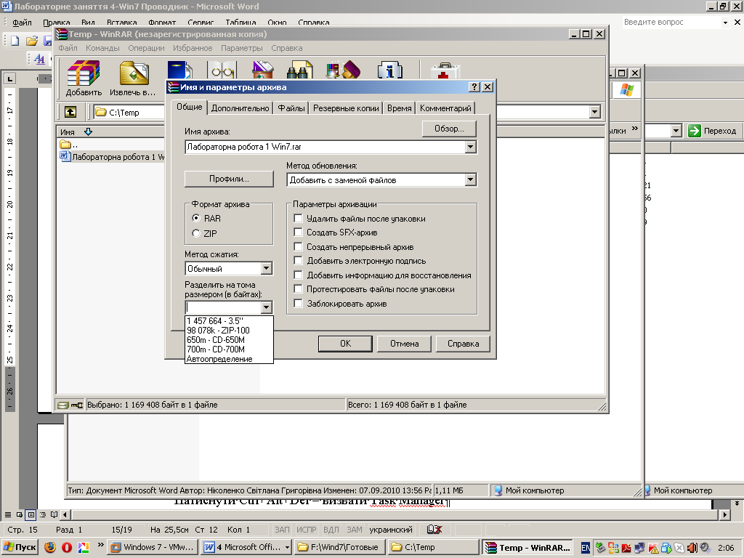Click the Word tab selector icon at ruler corner
The image size is (744, 558).
(10, 78)
